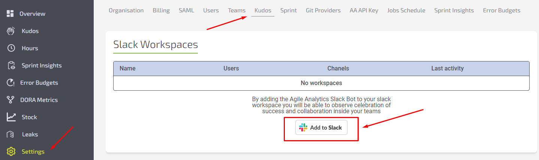
Task: Click the DORA Metrics branch icon
Action: click(11, 100)
